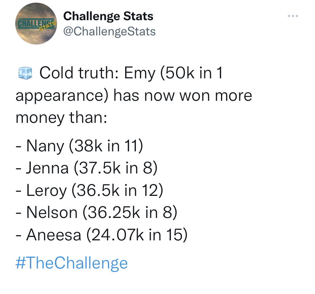Click the Jenna (37.5k in 8) line

[87, 168]
